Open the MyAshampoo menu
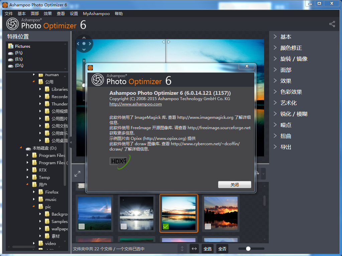The width and height of the screenshot is (342, 256). pyautogui.click(x=96, y=14)
